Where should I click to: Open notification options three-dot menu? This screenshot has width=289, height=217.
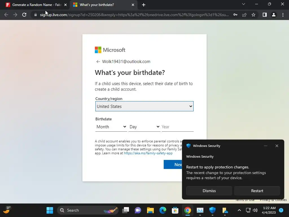[x=265, y=146]
